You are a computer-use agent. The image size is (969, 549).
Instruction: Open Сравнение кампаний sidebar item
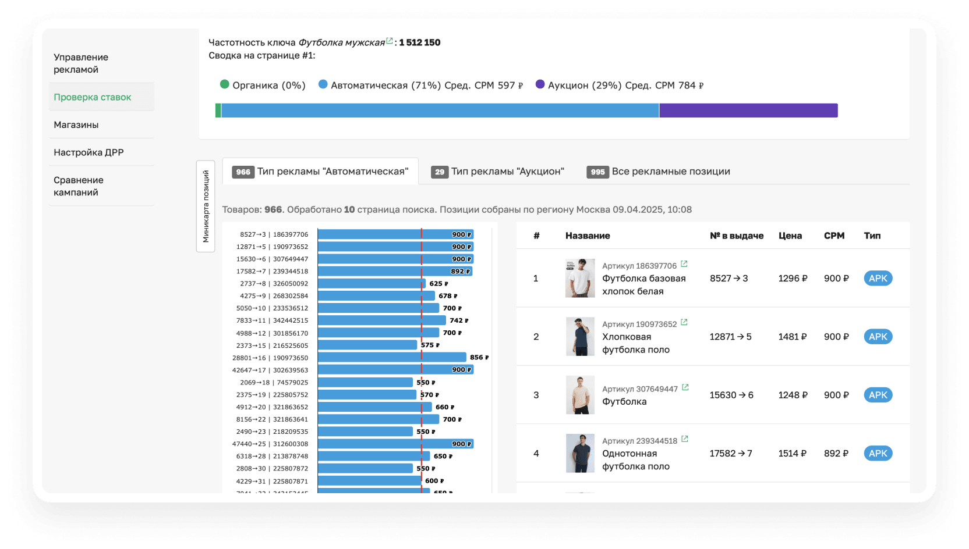click(x=79, y=186)
